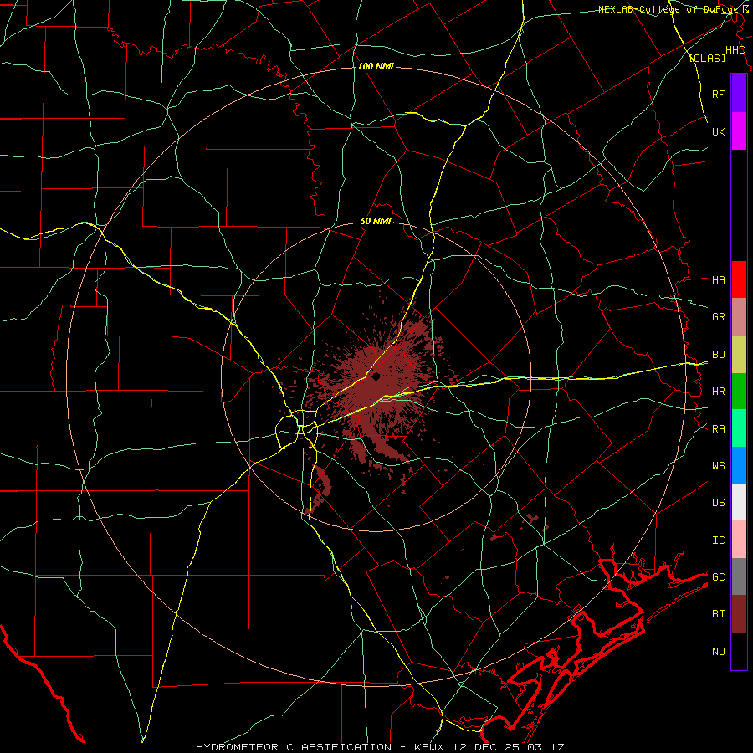The width and height of the screenshot is (753, 753).
Task: Click the ND legend label
Action: (718, 652)
